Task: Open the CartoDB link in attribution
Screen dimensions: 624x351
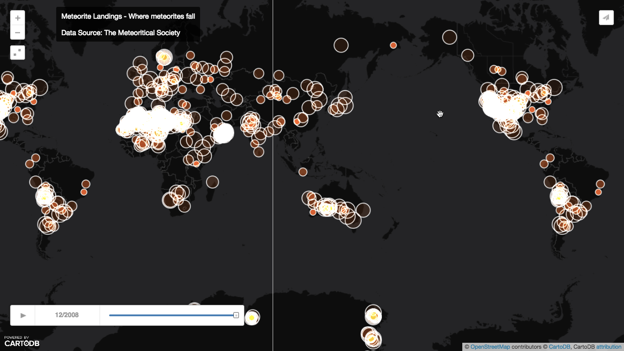Action: pyautogui.click(x=559, y=347)
